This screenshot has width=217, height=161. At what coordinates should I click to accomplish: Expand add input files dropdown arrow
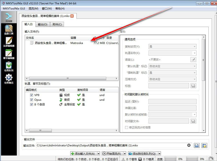98,153
